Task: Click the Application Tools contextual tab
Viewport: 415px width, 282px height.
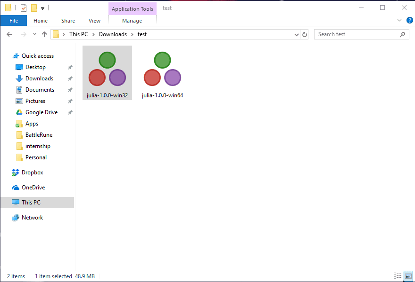Action: coord(133,9)
